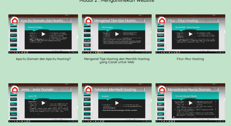Click channel avatar on 'Sebelum Membeli Hosting' video
Screen dimensions: 231x126
(88, 90)
